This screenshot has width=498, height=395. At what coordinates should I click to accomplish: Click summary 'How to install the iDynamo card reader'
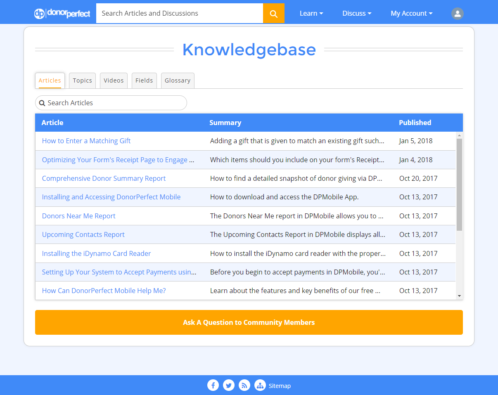(298, 253)
